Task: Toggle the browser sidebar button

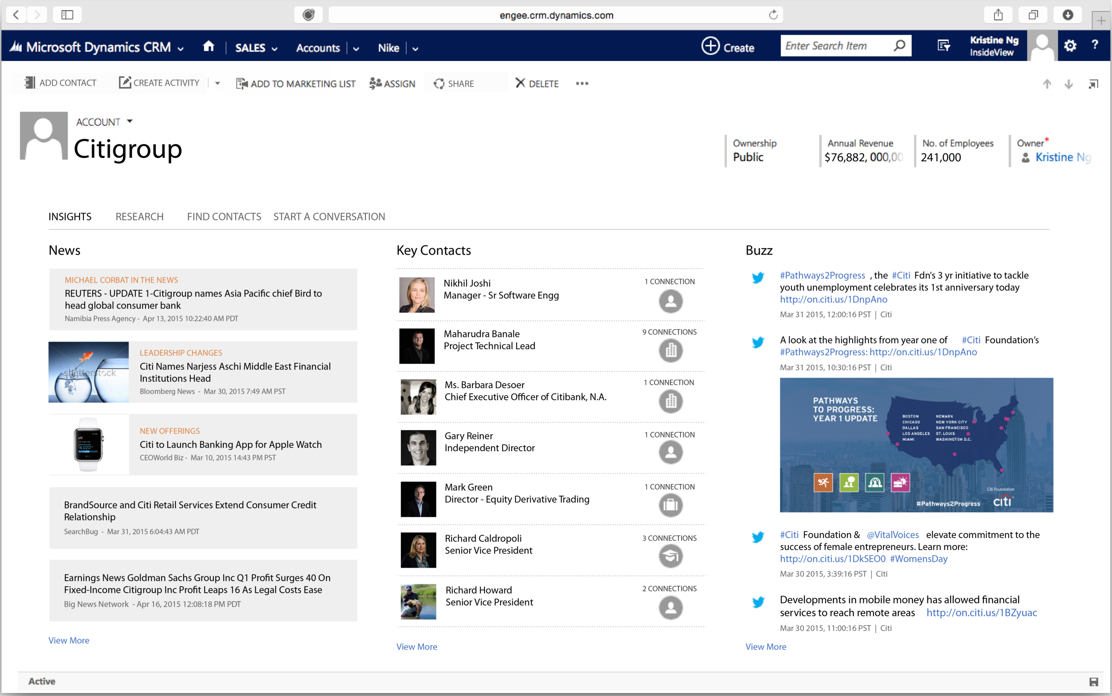Action: 67,15
